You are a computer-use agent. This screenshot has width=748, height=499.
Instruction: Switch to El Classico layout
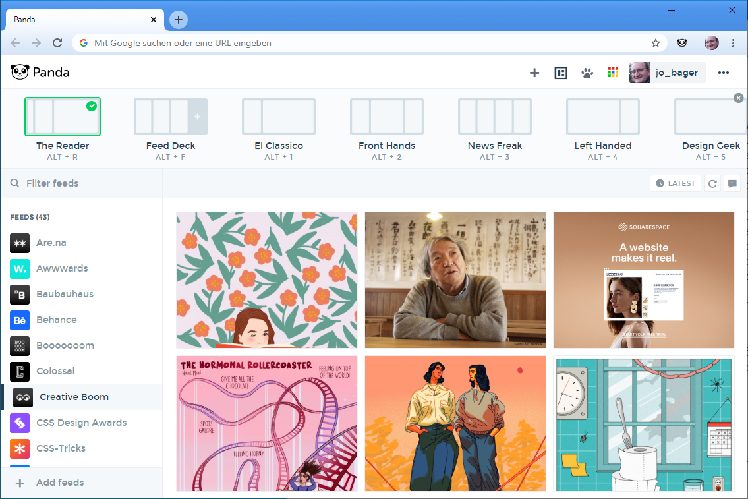click(279, 117)
